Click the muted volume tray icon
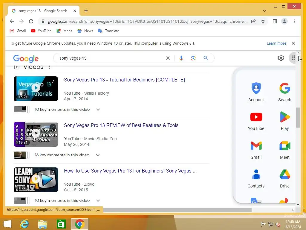This screenshot has width=306, height=230. click(278, 224)
